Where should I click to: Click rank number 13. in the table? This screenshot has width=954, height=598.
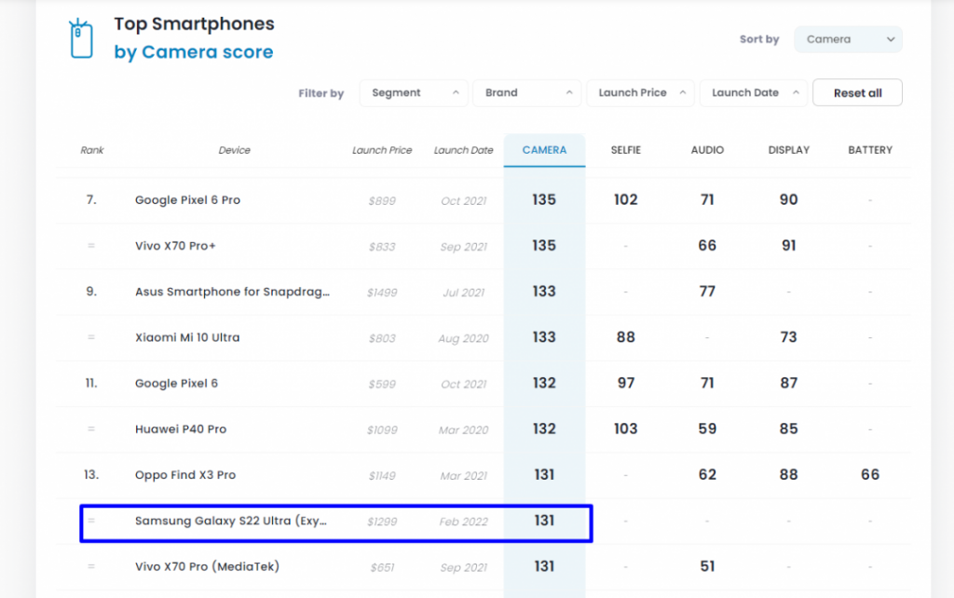click(91, 474)
